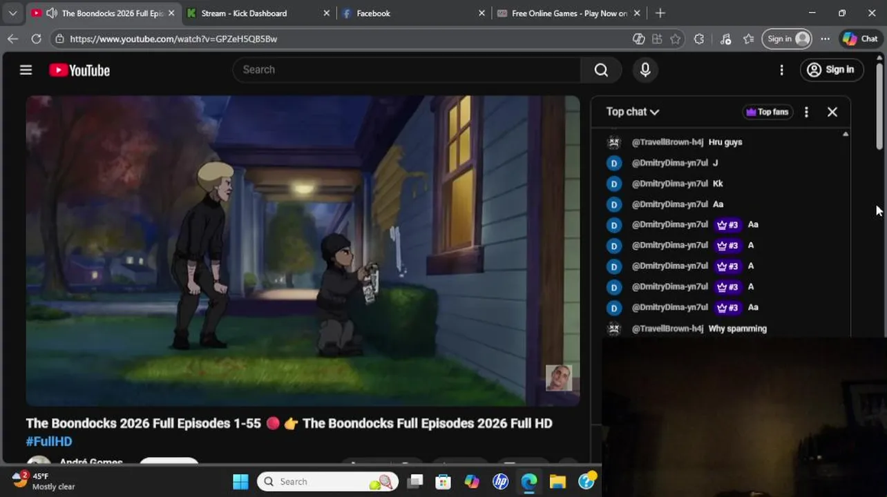The width and height of the screenshot is (887, 497).
Task: Click the YouTube search magnifier button
Action: (601, 70)
